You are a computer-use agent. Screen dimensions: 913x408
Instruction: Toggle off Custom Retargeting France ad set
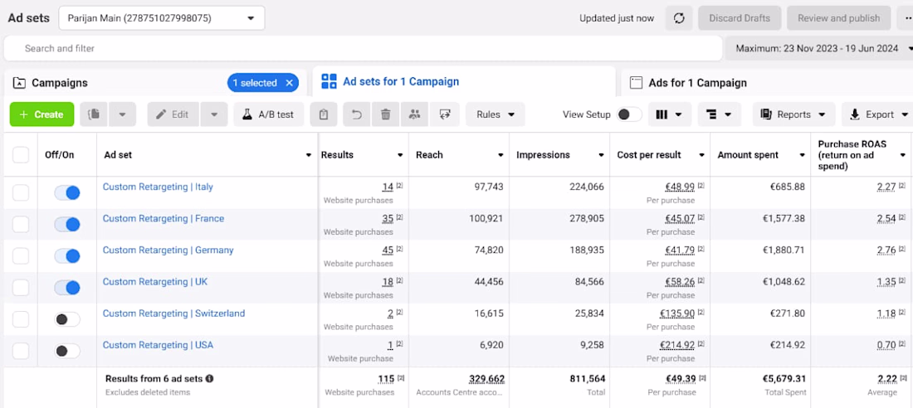point(67,224)
